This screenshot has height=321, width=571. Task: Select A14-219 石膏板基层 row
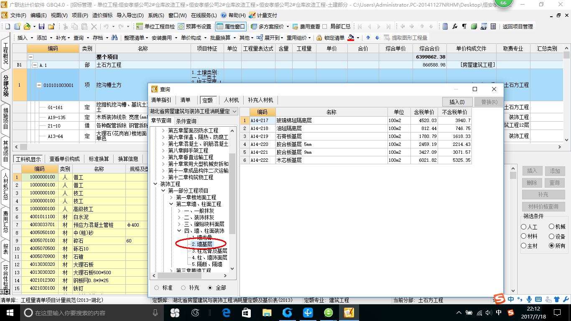pos(356,136)
